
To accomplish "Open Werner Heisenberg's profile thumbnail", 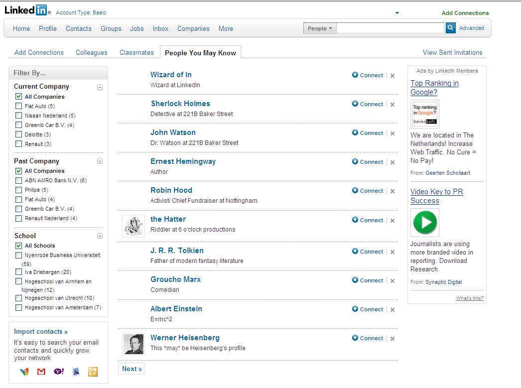I will pos(133,344).
